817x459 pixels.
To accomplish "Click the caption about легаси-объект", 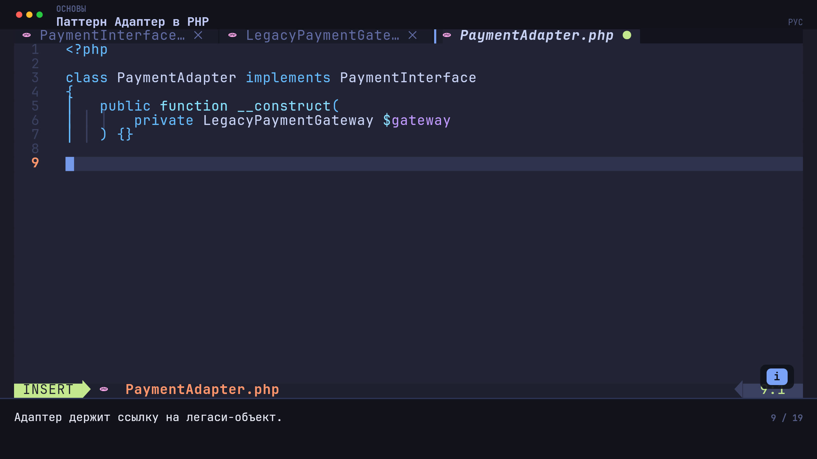I will (x=148, y=418).
